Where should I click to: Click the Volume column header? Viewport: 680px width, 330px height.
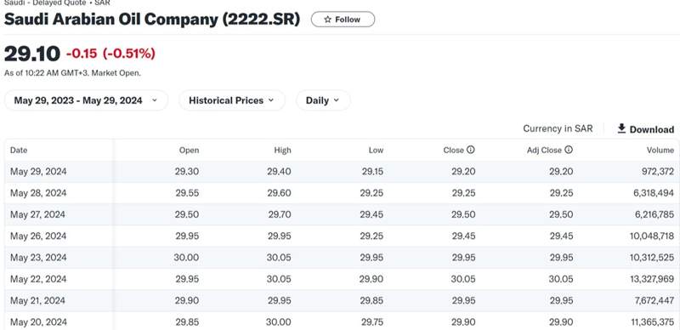click(660, 151)
